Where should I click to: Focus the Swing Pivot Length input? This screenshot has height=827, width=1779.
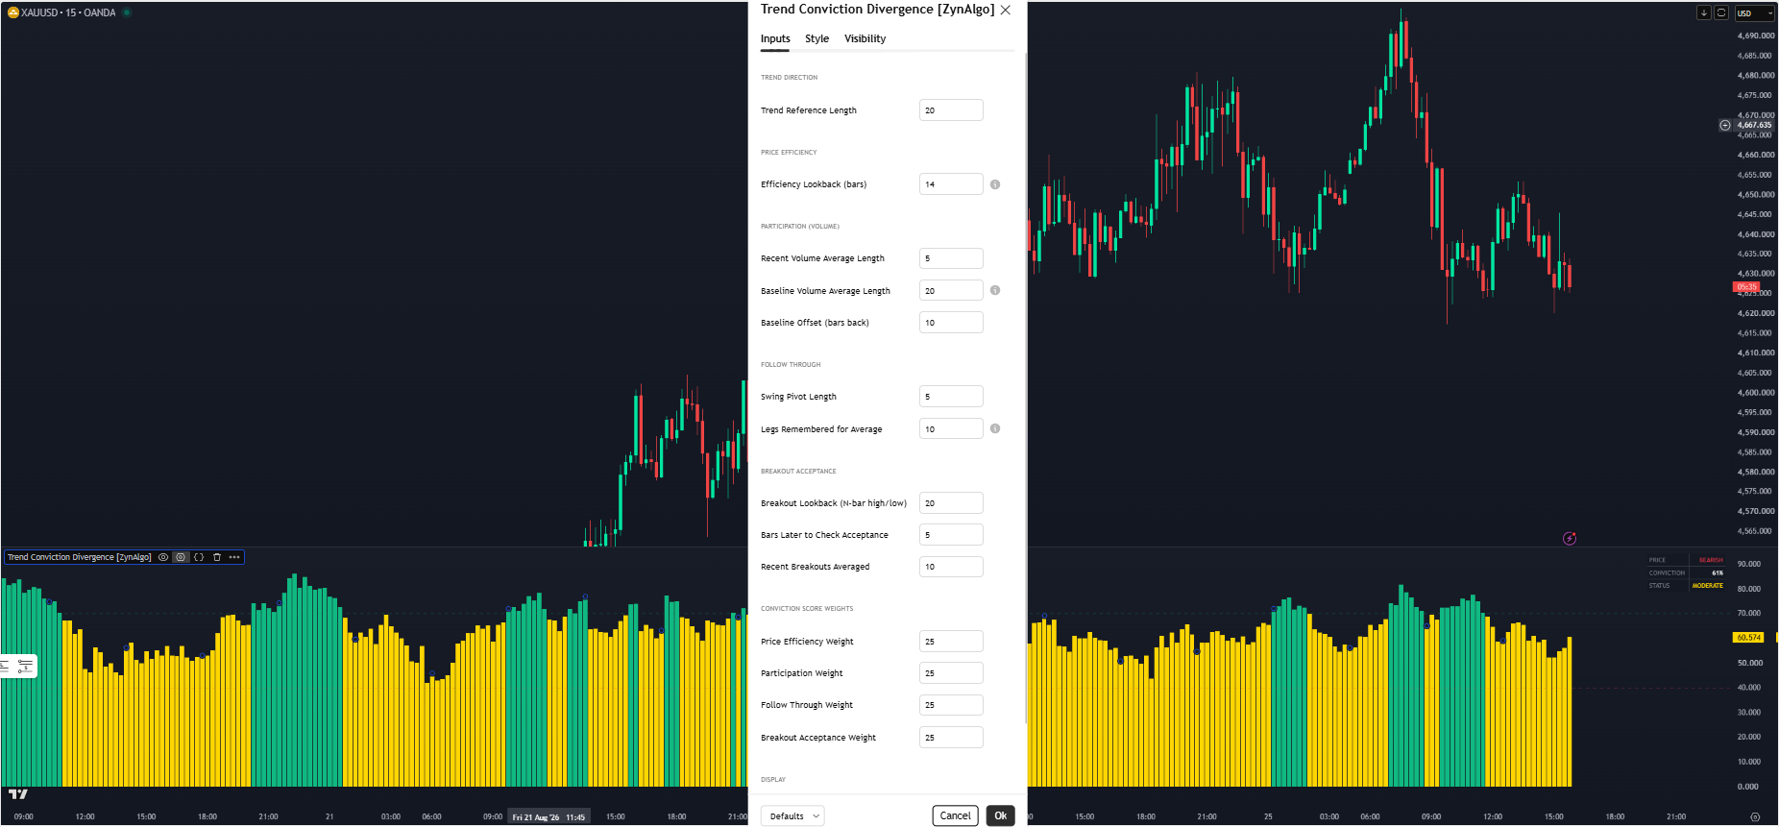pos(951,397)
